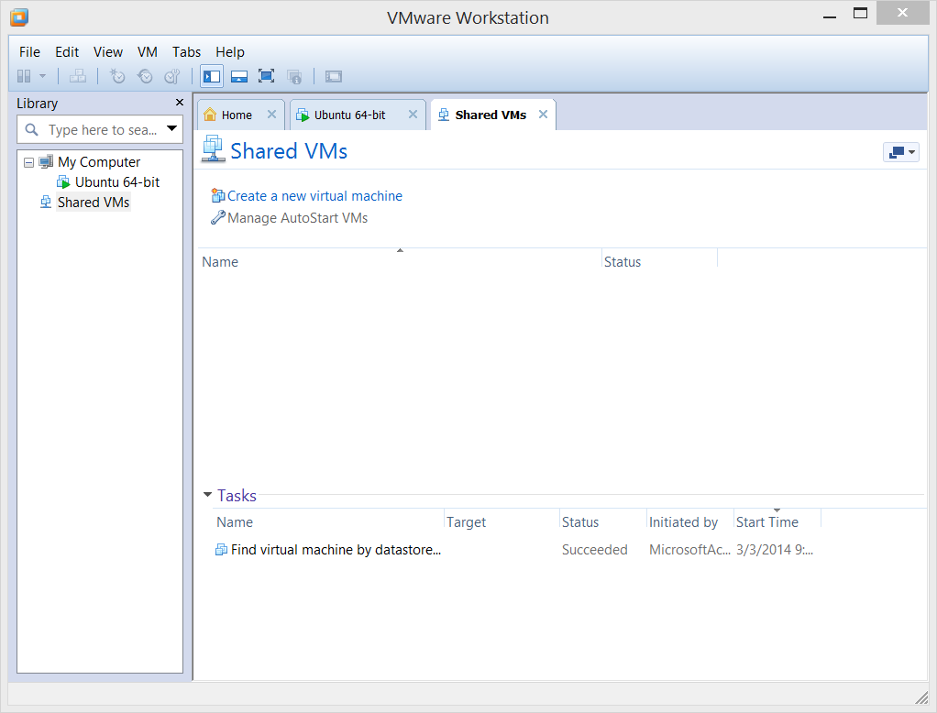Click the wrench icon for AutoStart
The image size is (937, 713).
click(218, 217)
